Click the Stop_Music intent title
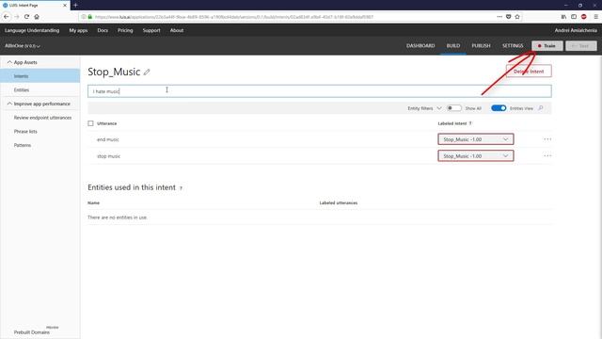The image size is (602, 339). (114, 72)
